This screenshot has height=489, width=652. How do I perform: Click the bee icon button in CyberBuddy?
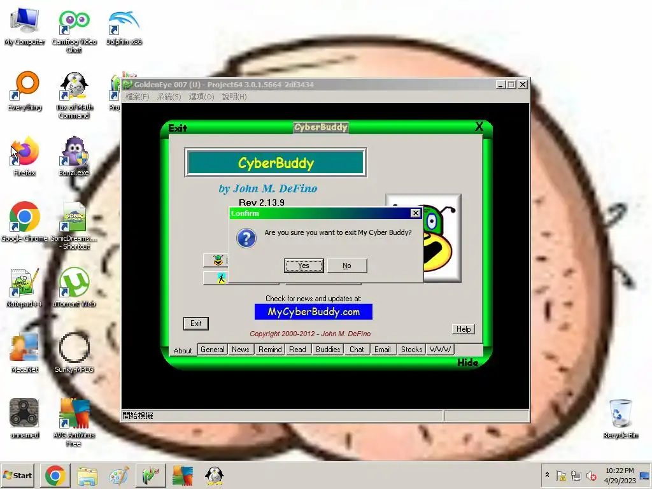click(x=216, y=260)
